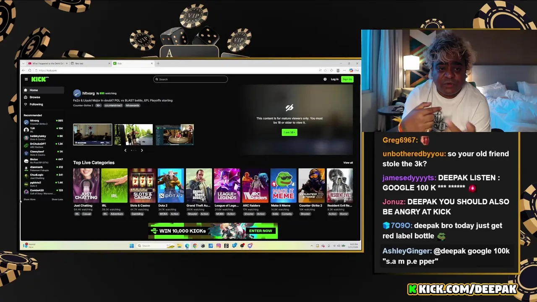Screen dimensions: 537x302
Task: Add page to favorites star icon
Action: click(326, 70)
